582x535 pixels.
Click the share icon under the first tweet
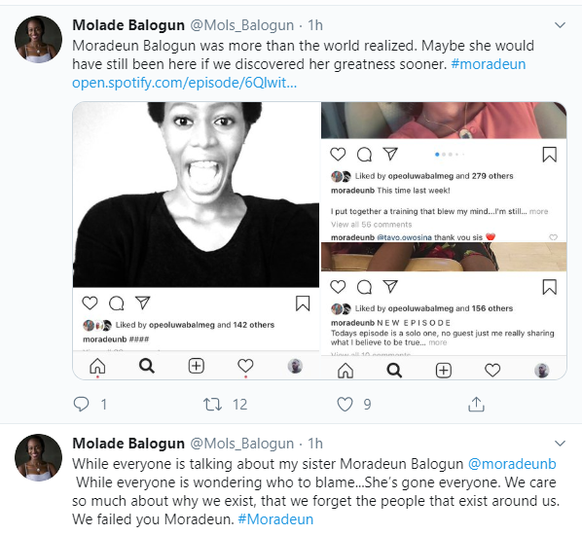(x=476, y=404)
